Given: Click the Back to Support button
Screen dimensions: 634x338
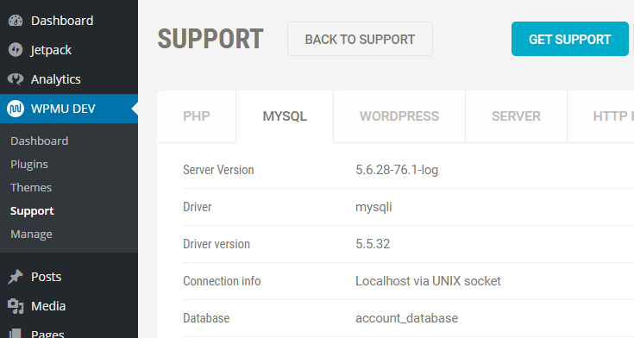Looking at the screenshot, I should click(x=360, y=39).
